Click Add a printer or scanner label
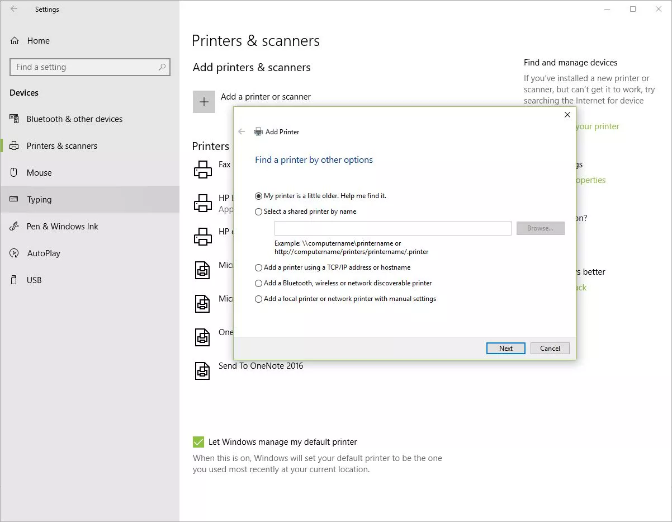 pos(266,97)
